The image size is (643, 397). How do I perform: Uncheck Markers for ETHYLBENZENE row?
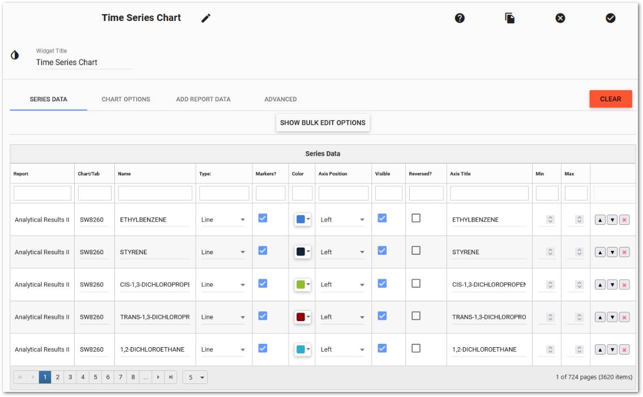tap(263, 218)
